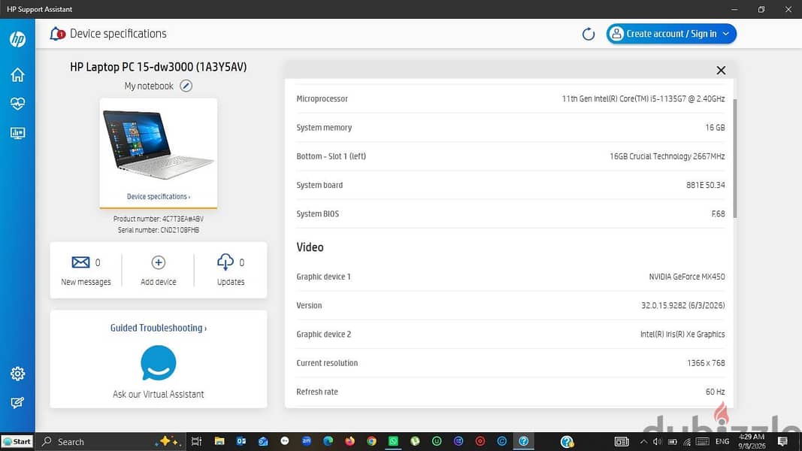Open Firefox from the taskbar

pos(350,441)
